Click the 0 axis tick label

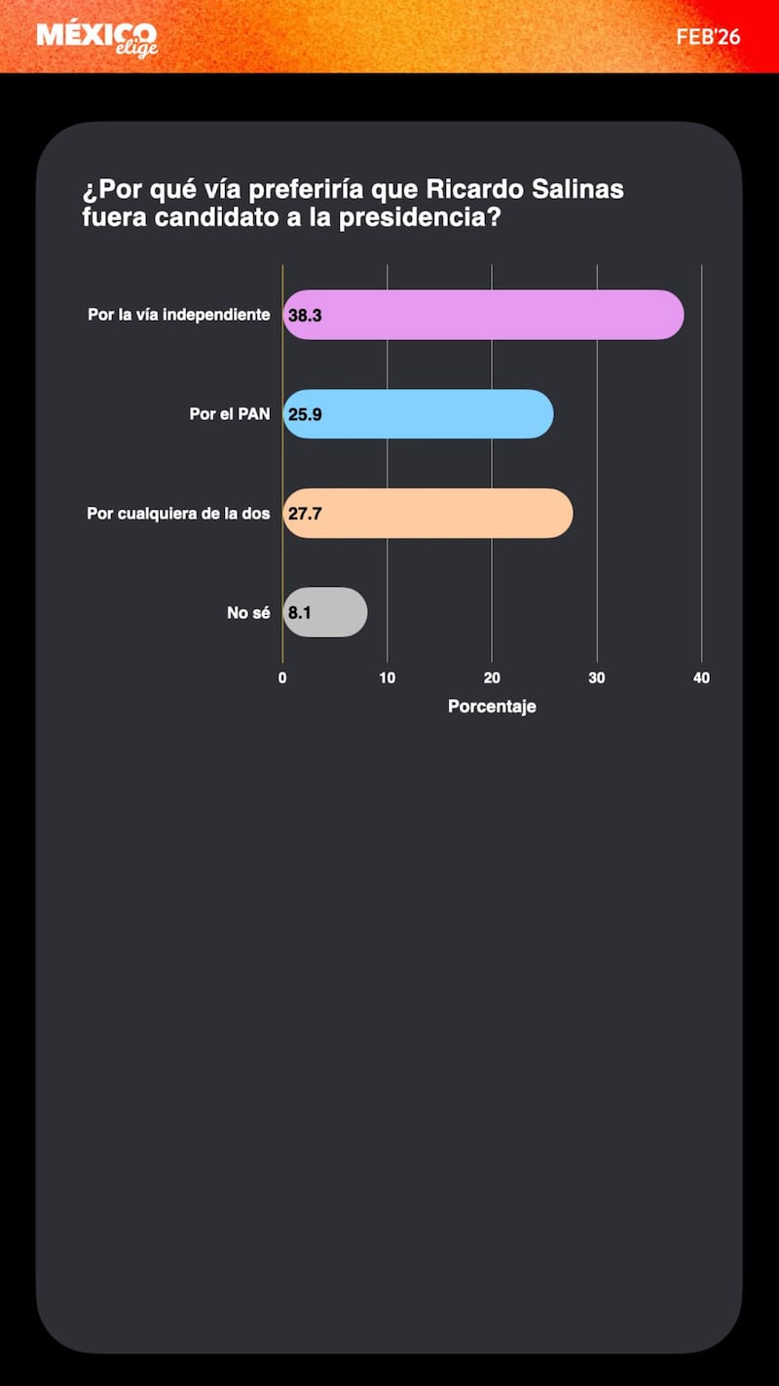(282, 678)
